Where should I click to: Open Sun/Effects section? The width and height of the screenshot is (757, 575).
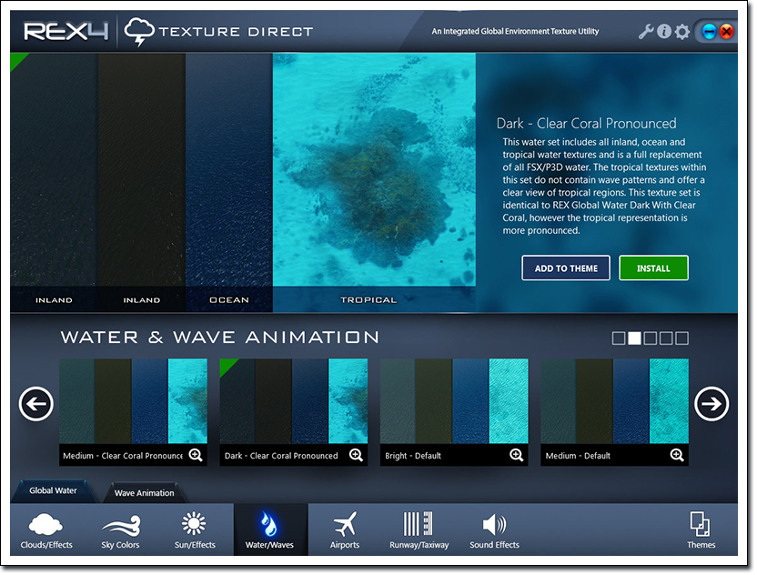[195, 531]
